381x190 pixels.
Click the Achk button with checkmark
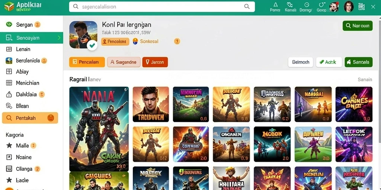(329, 62)
